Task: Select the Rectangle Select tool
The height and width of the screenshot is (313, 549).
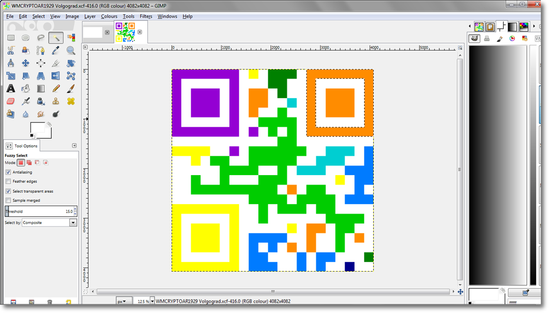Action: click(x=11, y=38)
